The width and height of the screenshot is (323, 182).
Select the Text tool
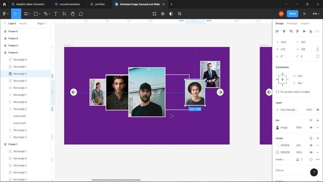click(x=56, y=14)
